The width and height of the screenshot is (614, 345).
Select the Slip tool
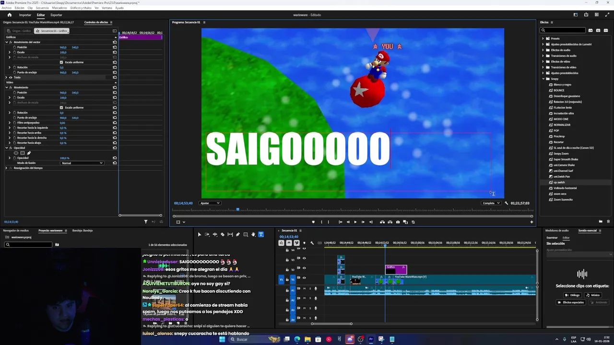click(x=230, y=234)
